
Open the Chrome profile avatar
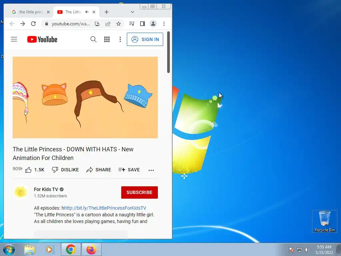click(x=153, y=24)
